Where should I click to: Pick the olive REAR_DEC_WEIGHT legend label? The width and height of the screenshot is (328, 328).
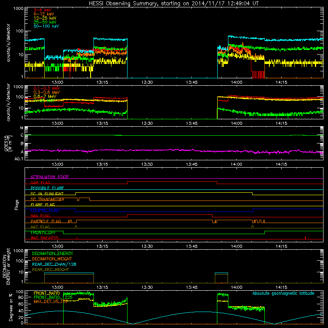[50, 270]
